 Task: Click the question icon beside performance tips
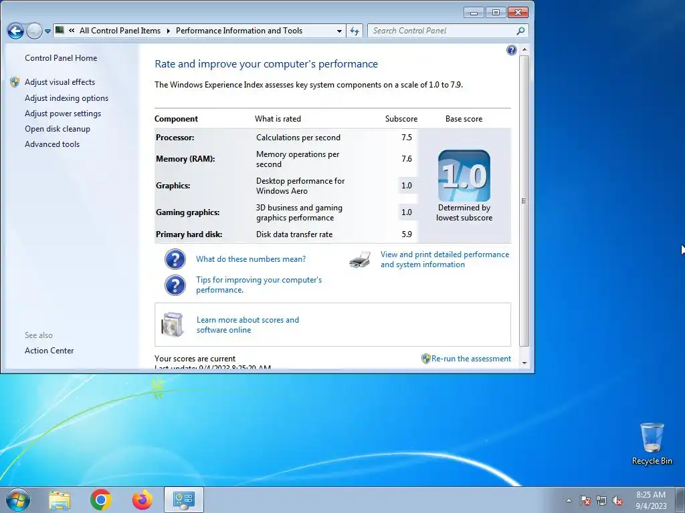tap(175, 285)
